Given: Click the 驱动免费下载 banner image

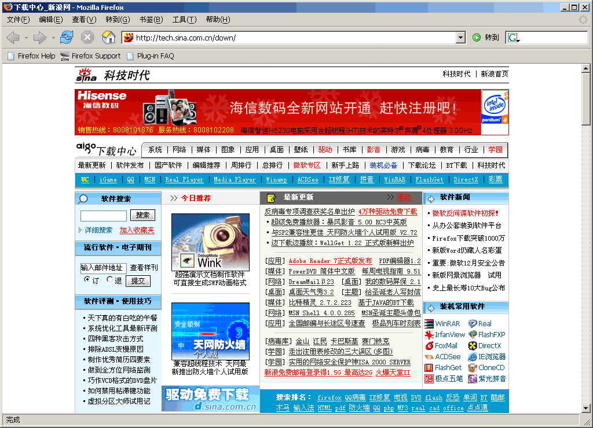Looking at the screenshot, I should pyautogui.click(x=211, y=399).
